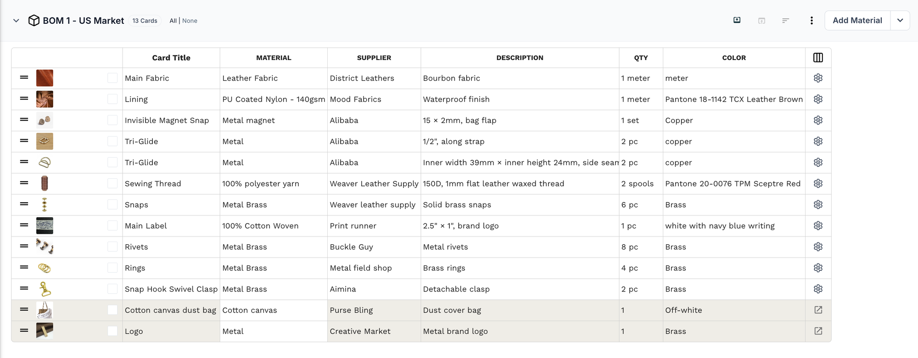Open the Add Material dropdown arrow
Screen dimensions: 918x358
pyautogui.click(x=900, y=21)
